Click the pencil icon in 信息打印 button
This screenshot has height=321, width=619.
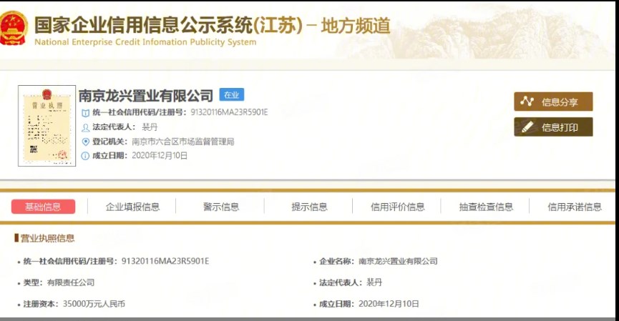(527, 127)
